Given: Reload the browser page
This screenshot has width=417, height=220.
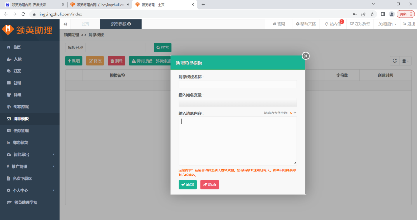Looking at the screenshot, I should point(24,14).
